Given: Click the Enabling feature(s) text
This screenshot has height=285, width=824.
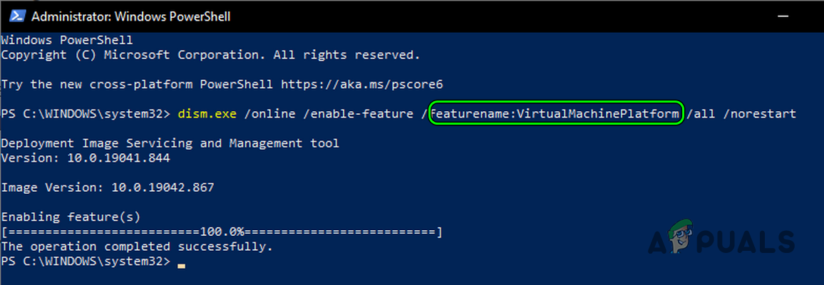Looking at the screenshot, I should click(x=71, y=217).
